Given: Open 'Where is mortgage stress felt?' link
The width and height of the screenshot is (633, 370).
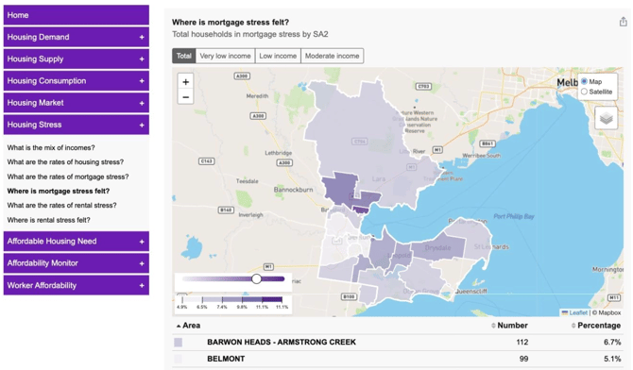Looking at the screenshot, I should [59, 191].
